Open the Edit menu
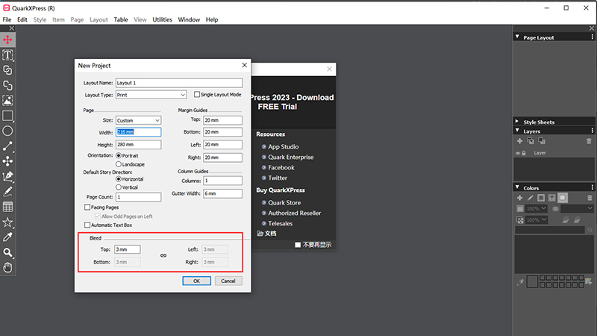 (x=22, y=19)
